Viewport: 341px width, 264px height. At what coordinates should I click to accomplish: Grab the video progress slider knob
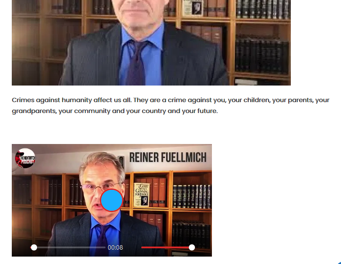click(x=34, y=247)
